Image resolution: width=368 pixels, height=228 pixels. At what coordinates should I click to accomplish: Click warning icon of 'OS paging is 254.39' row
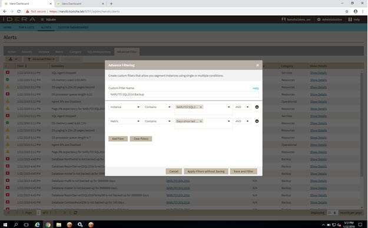click(x=8, y=87)
